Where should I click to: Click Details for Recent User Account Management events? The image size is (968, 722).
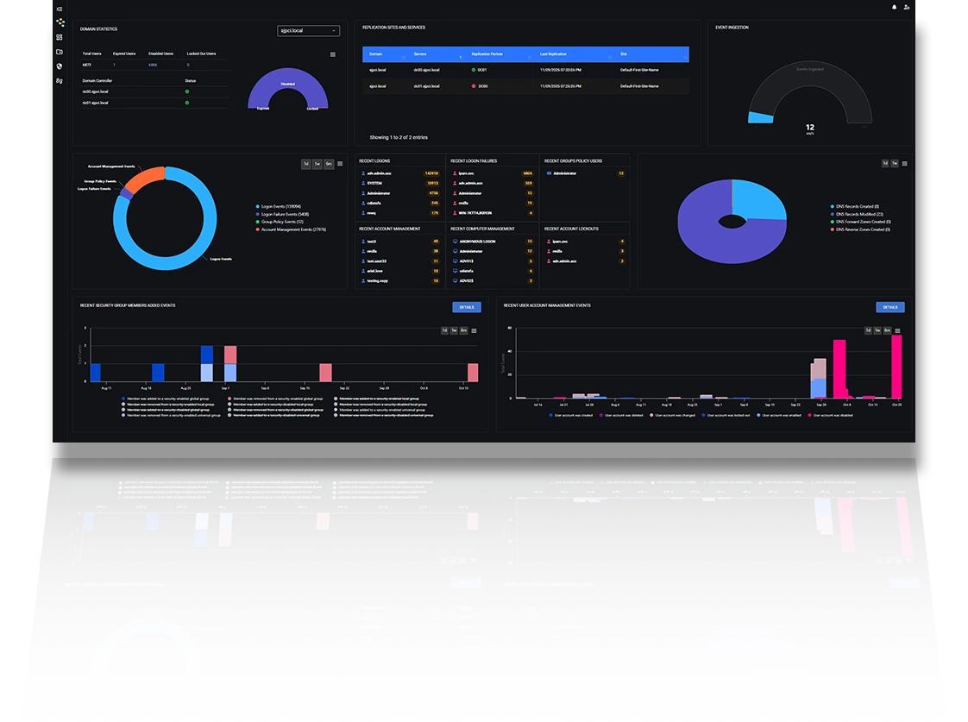point(889,307)
